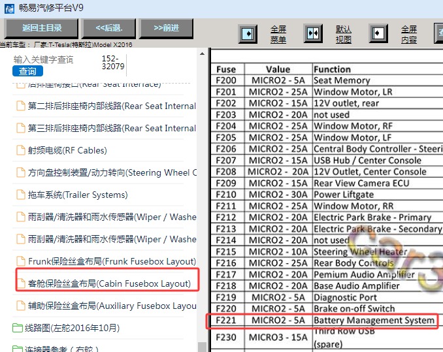Screen dimensions: 443x352
Task: Select 第三排后排座椅内部线路 tree item
Action: coord(112,128)
